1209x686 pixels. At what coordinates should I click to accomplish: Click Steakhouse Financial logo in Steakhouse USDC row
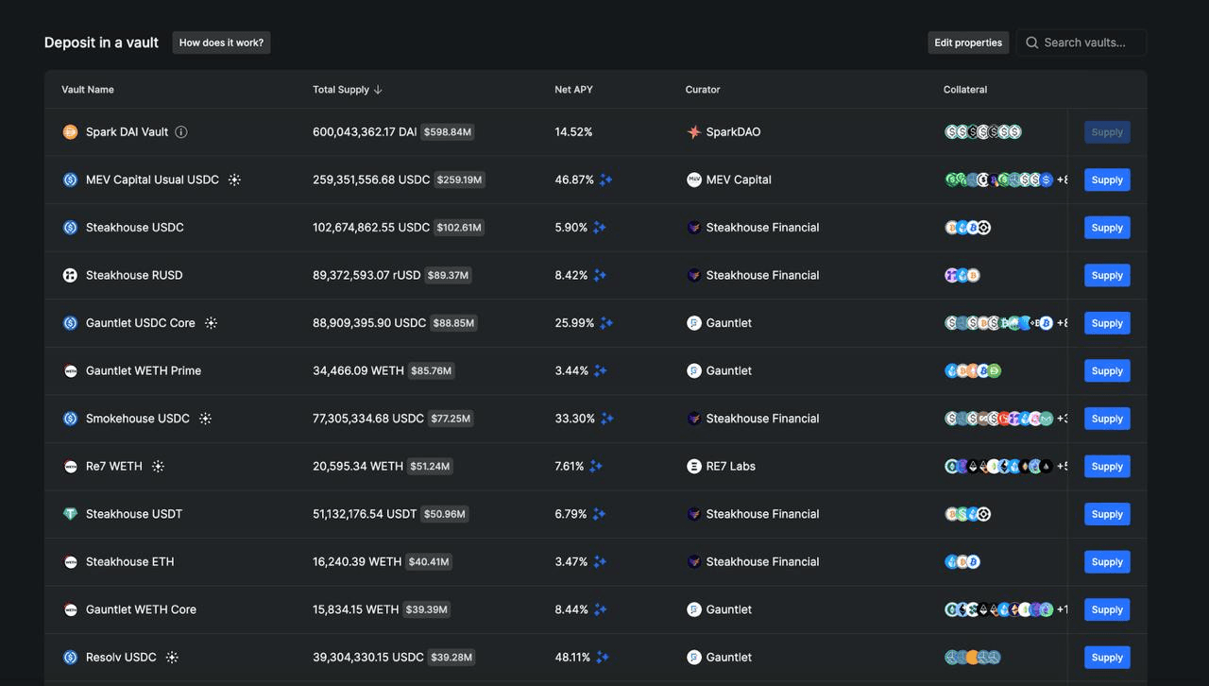(x=694, y=228)
